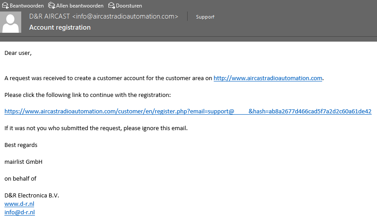The image size is (377, 220).
Task: Click the Allen beantwoorden reply-all icon
Action: click(x=52, y=6)
